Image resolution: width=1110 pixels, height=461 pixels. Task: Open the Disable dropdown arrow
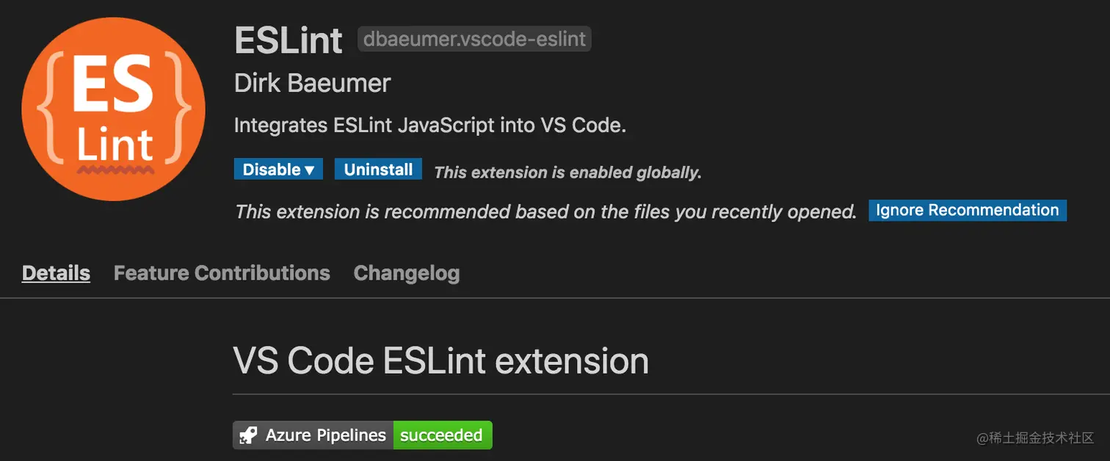pyautogui.click(x=310, y=170)
